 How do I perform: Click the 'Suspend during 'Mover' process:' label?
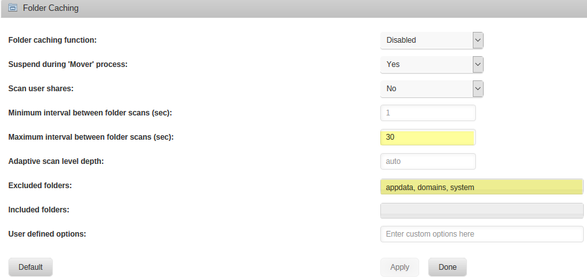pyautogui.click(x=68, y=64)
